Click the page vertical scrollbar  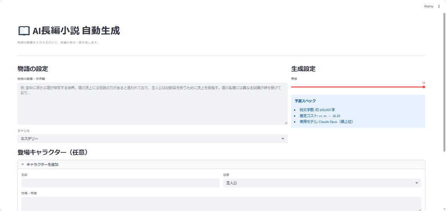pos(444,82)
